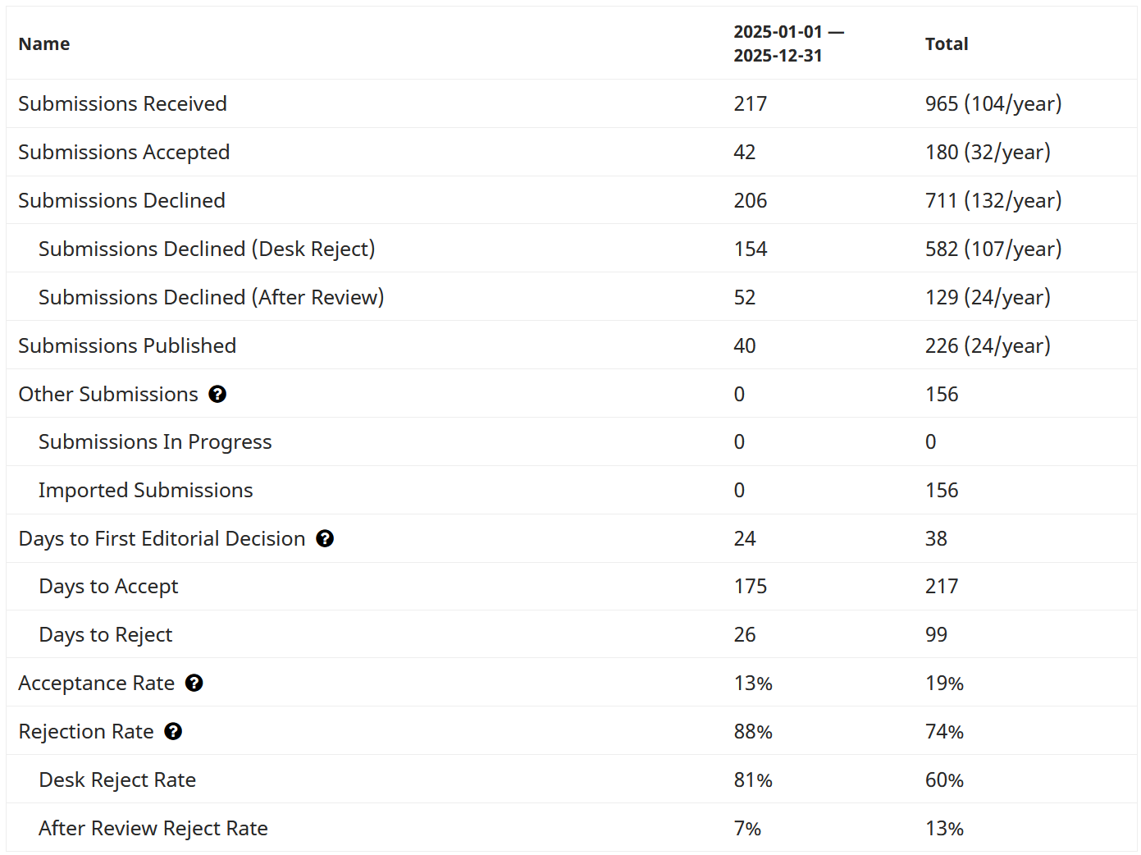Viewport: 1141px width, 855px height.
Task: Click the Submissions In Progress row label
Action: click(x=155, y=442)
